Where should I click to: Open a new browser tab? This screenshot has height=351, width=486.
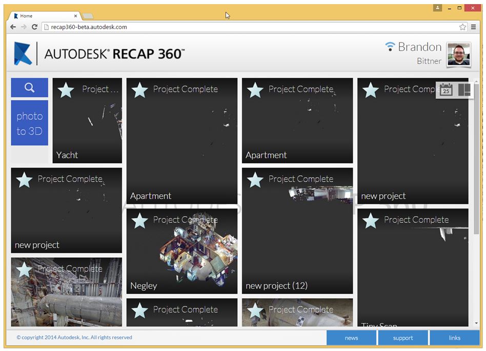[x=88, y=16]
